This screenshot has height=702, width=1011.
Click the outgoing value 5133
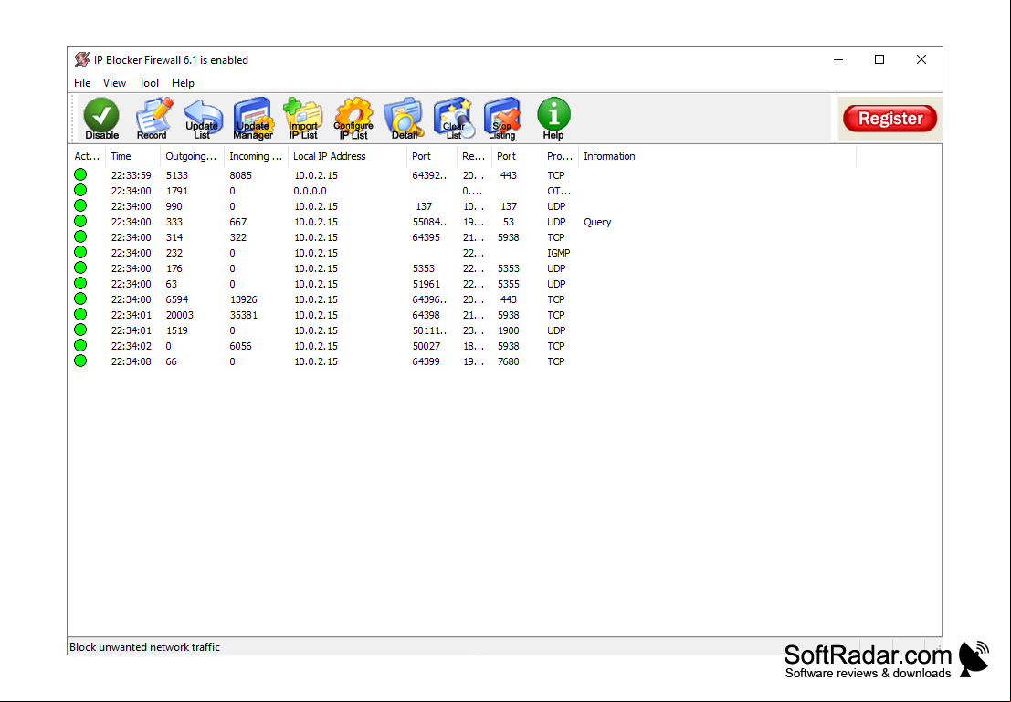176,175
